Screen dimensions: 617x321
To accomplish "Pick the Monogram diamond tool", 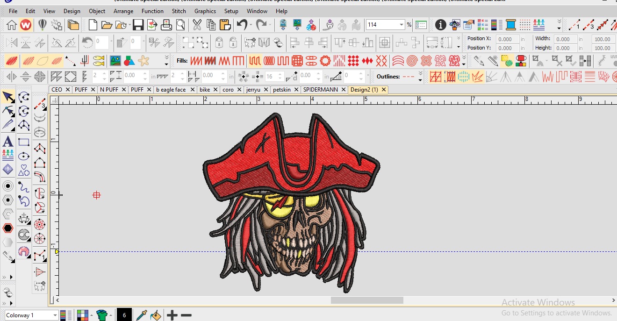I will [8, 170].
